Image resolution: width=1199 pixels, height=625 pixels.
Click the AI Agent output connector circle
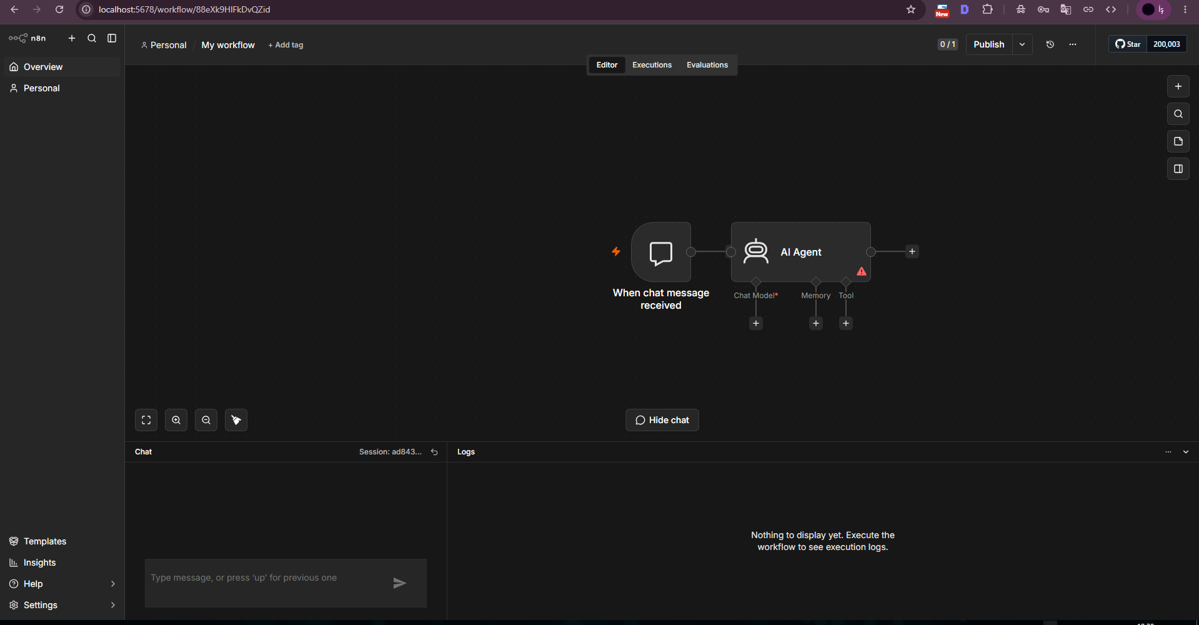click(871, 252)
